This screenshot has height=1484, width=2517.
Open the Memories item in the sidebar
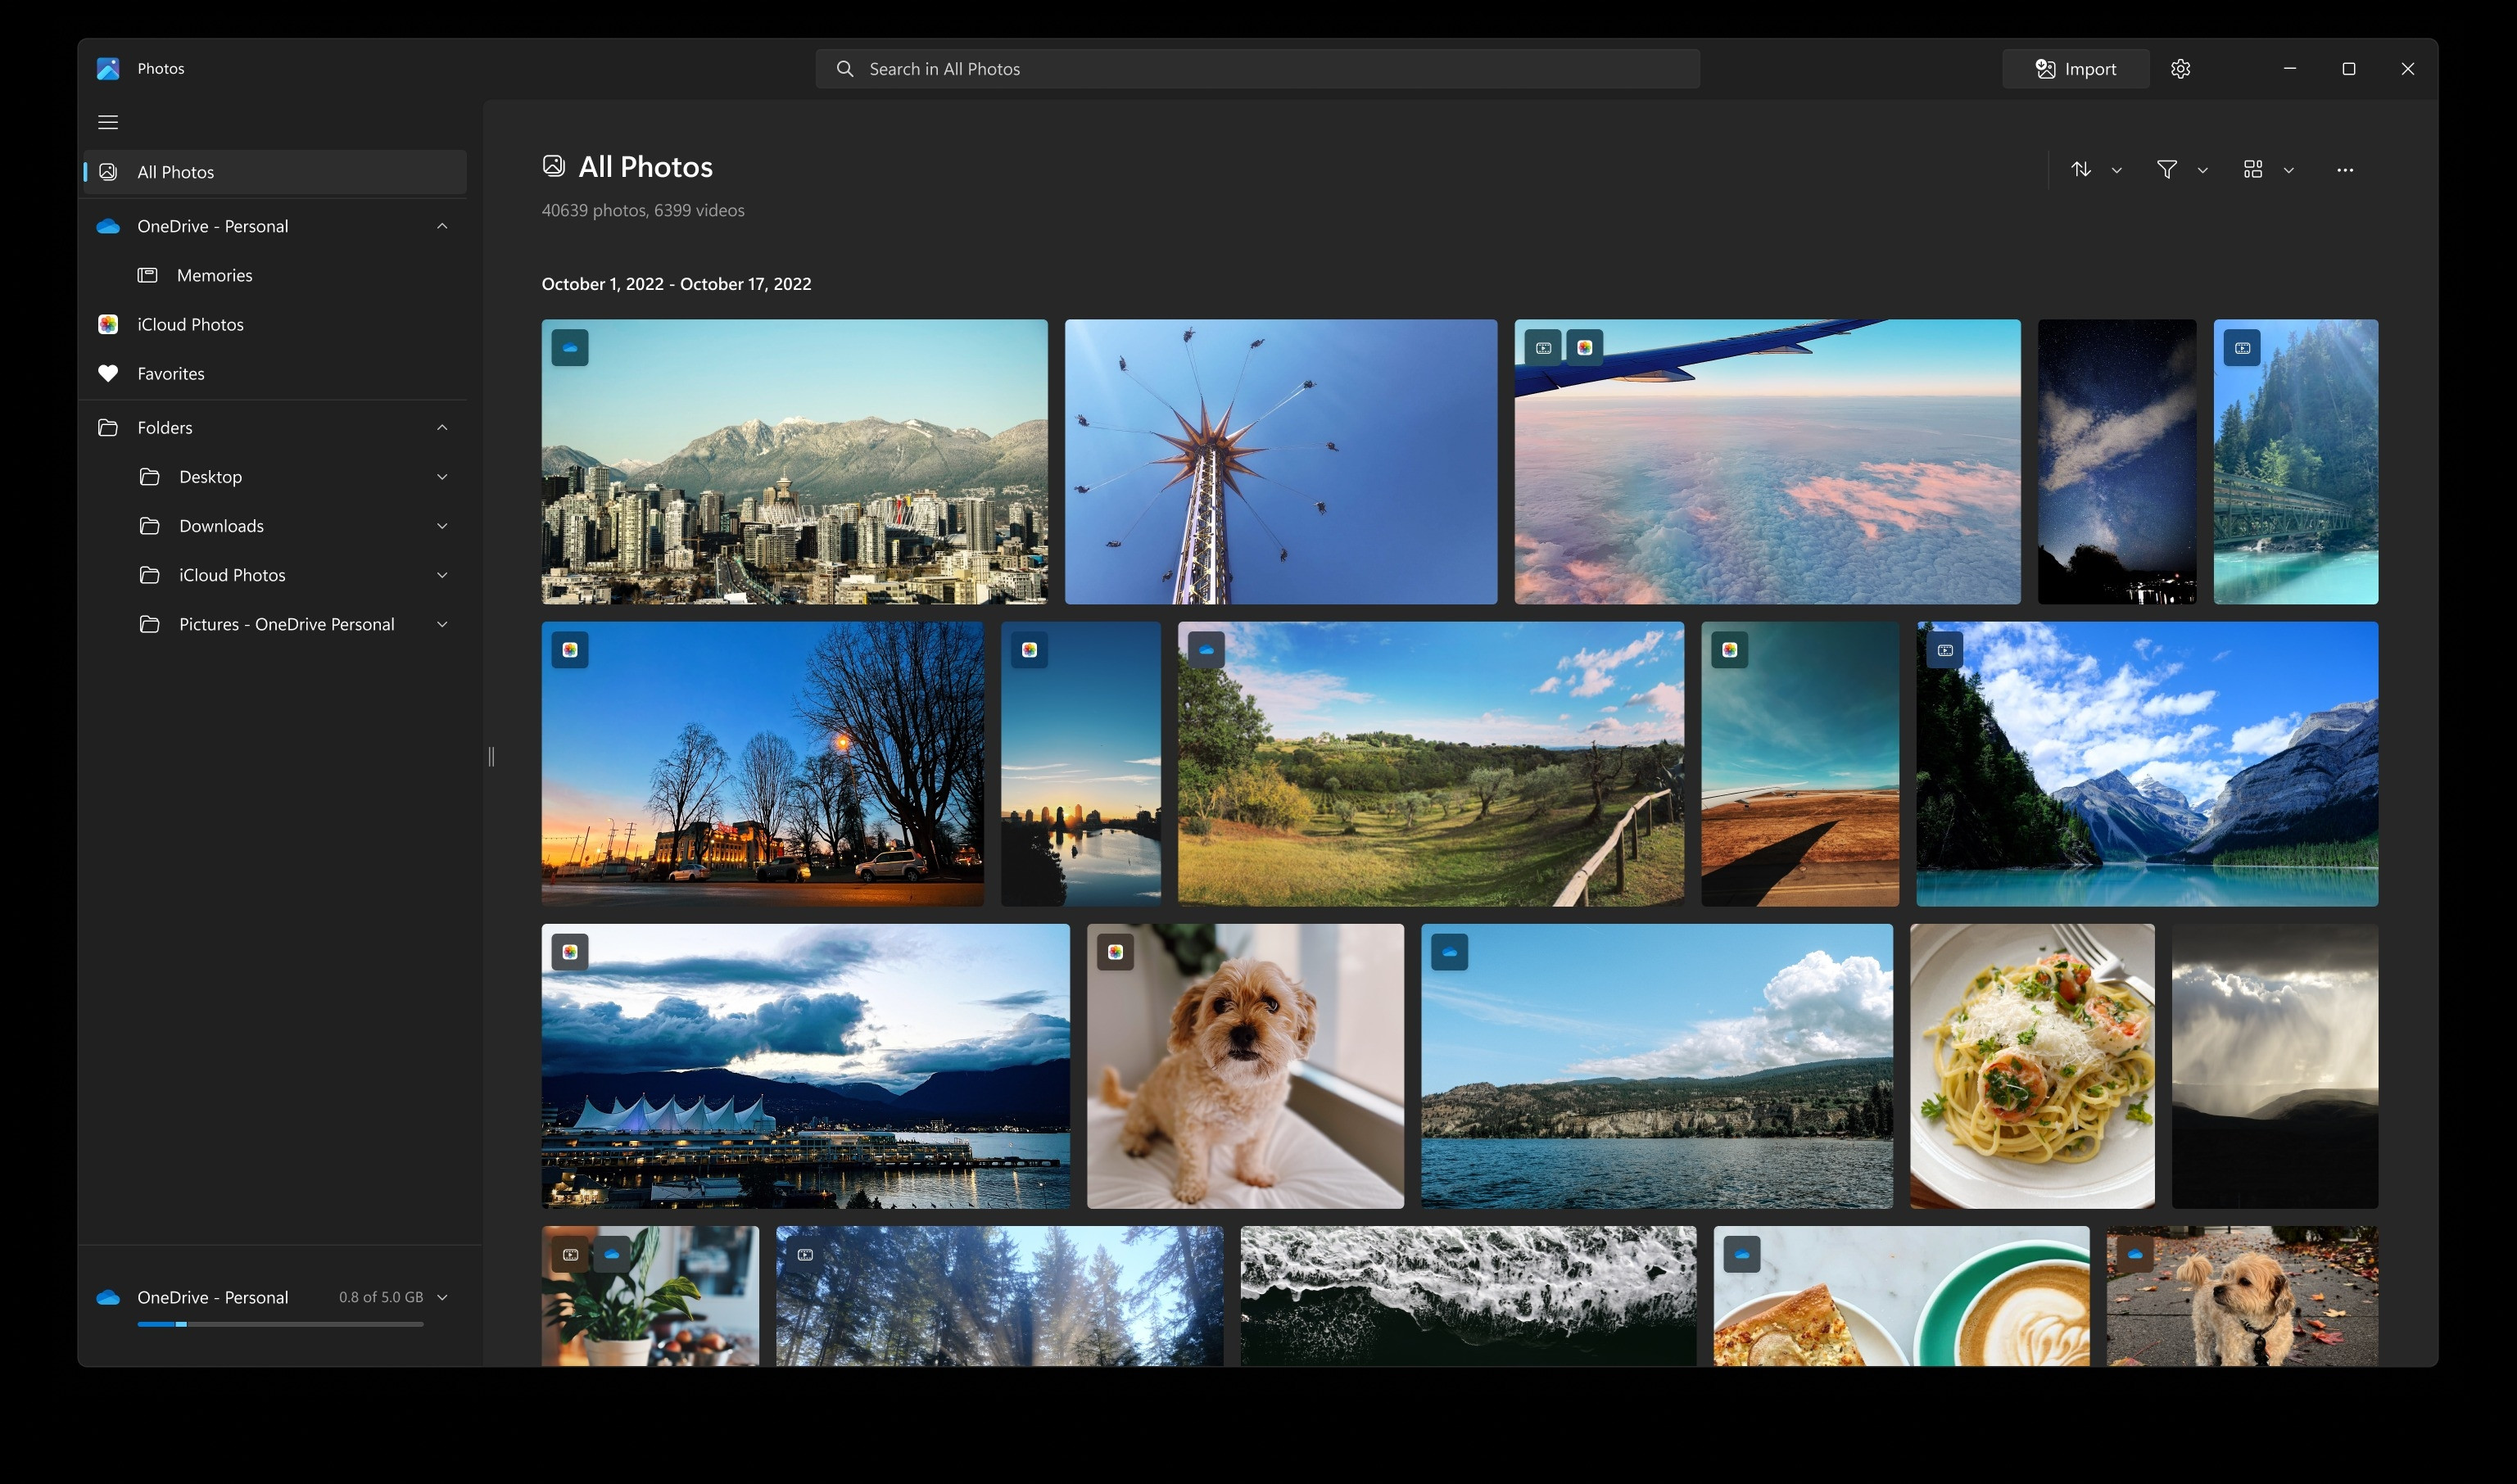(214, 275)
